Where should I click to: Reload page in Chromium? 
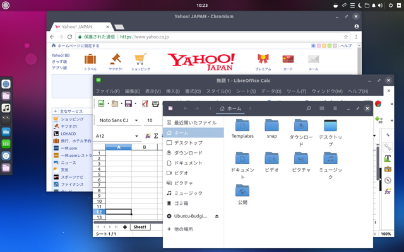click(69, 37)
